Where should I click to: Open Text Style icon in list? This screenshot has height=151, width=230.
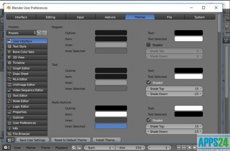point(9,46)
